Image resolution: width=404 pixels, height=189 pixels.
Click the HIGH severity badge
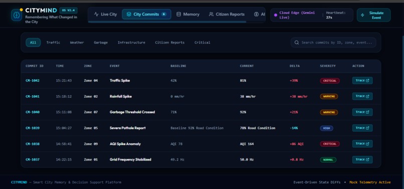(326, 128)
